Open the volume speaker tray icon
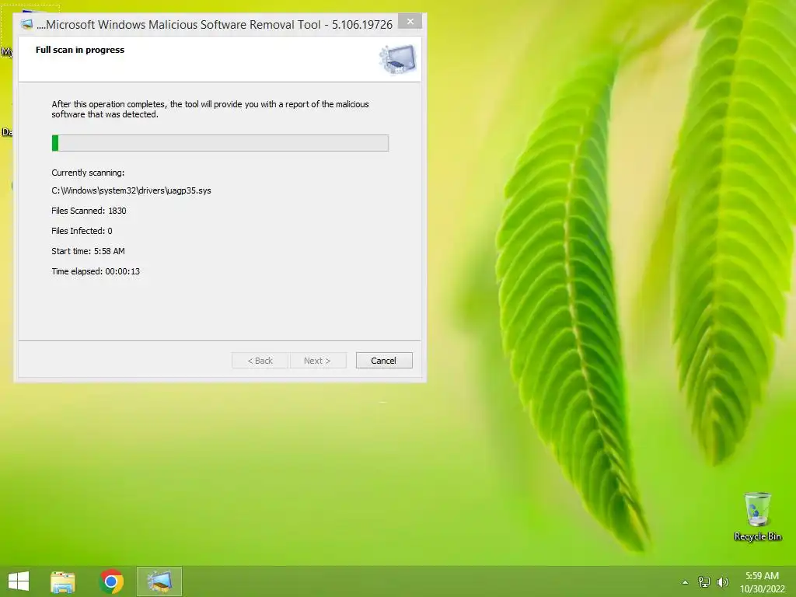Viewport: 796px width, 597px height. (x=723, y=582)
